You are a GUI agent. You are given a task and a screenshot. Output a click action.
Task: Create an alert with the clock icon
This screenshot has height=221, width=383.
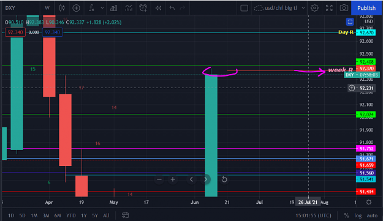(x=143, y=8)
